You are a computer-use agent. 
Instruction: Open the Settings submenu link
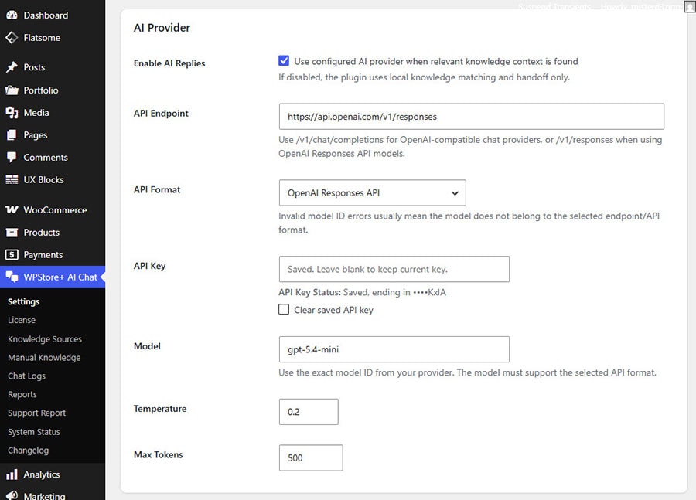[23, 301]
